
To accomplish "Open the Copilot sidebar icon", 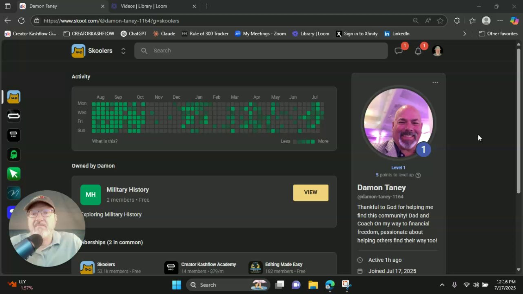I will click(x=514, y=20).
